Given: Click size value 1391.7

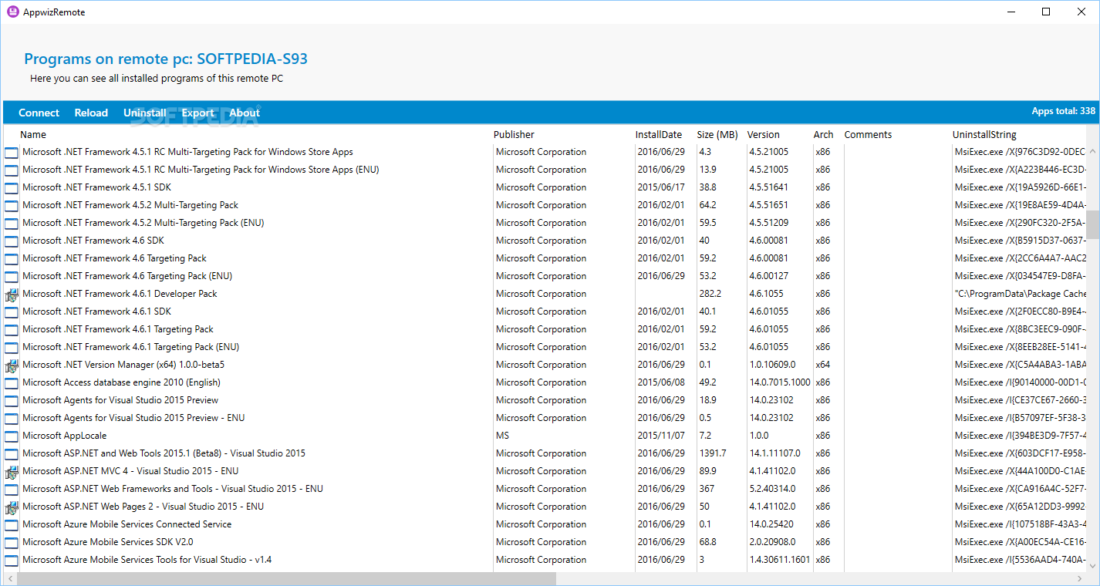Looking at the screenshot, I should 713,453.
